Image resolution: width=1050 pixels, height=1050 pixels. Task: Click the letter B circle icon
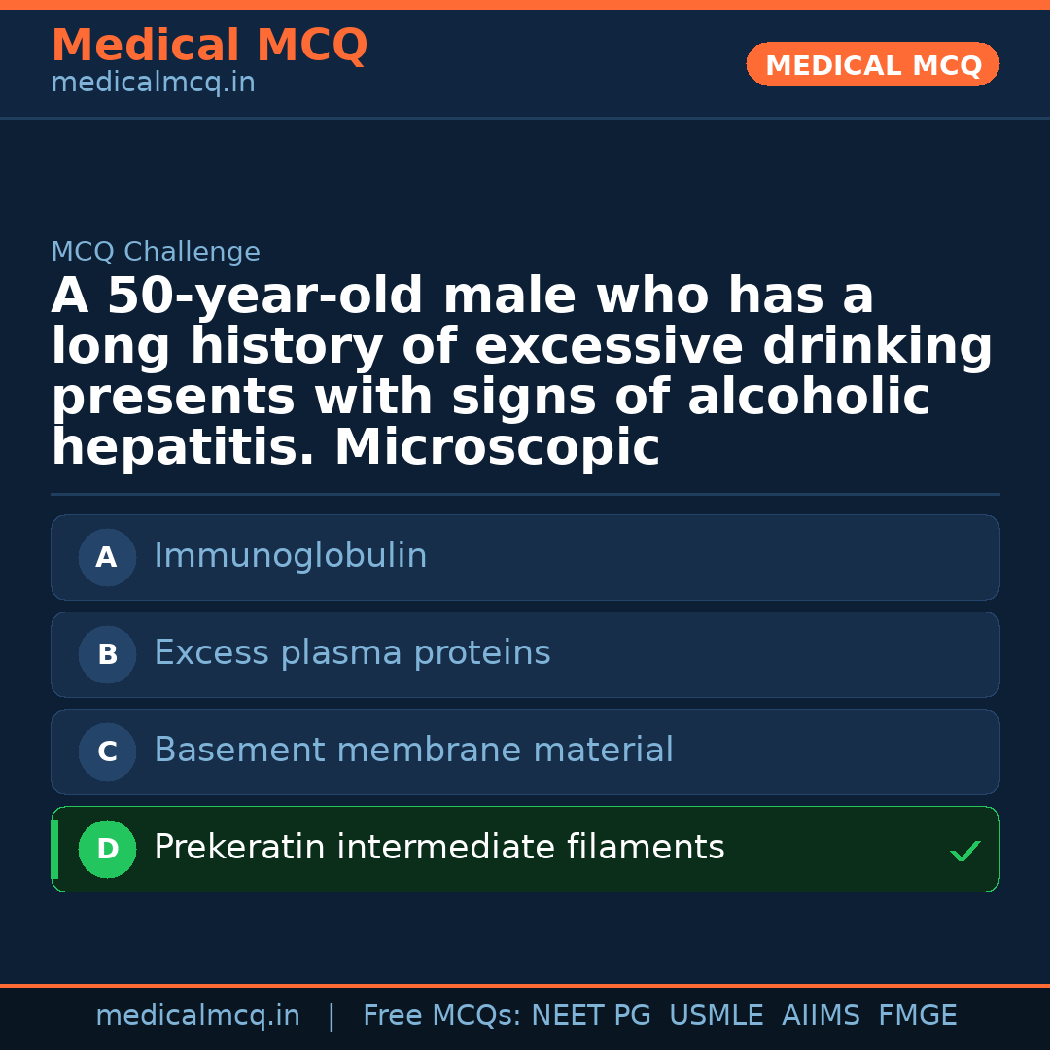[x=107, y=654]
